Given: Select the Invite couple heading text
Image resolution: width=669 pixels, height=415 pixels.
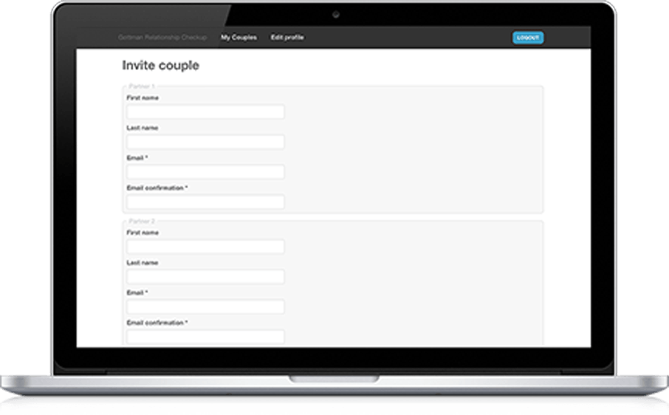Looking at the screenshot, I should click(x=160, y=65).
